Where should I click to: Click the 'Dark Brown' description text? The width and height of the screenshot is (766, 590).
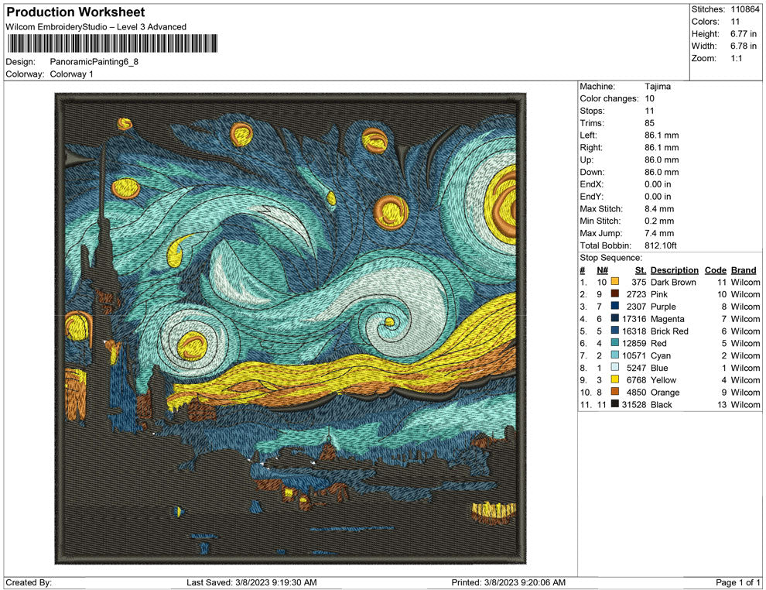(673, 282)
